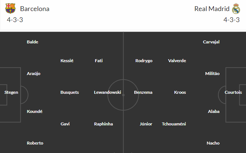Open the Real Madrid team name link
This screenshot has width=246, height=153.
[x=212, y=9]
